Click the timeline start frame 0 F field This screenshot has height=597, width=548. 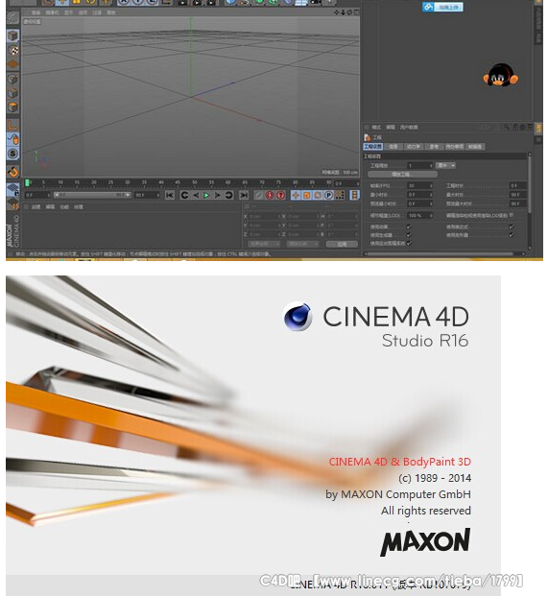[36, 195]
